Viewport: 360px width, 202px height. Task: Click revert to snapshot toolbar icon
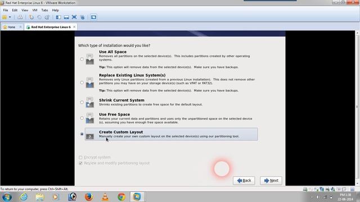[x=39, y=17]
